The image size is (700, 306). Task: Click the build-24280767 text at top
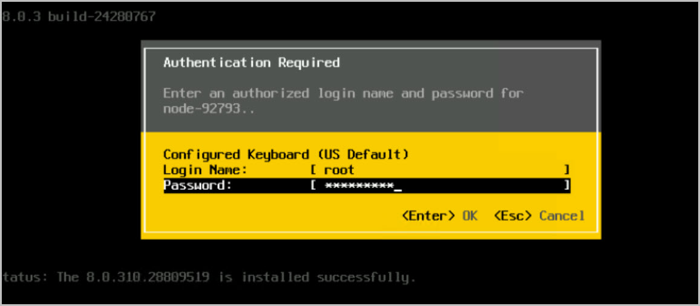pos(102,16)
